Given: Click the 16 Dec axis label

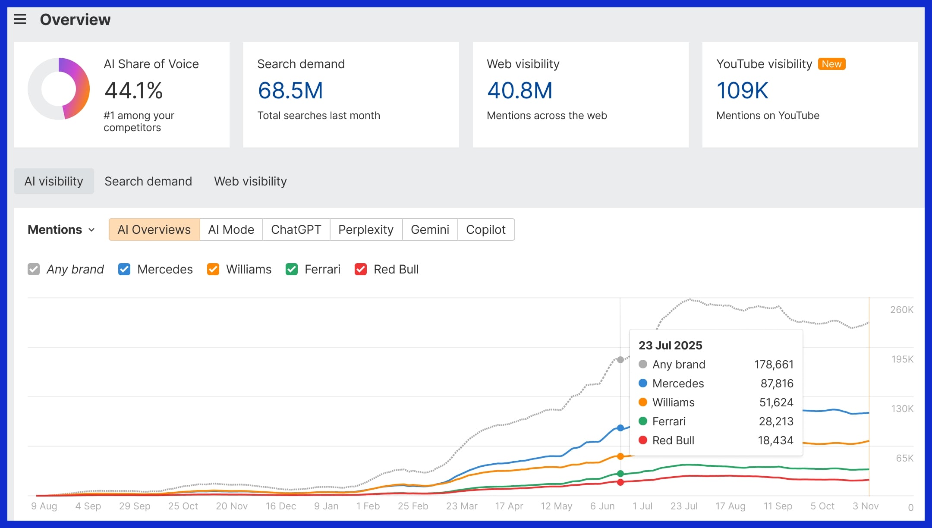Looking at the screenshot, I should tap(281, 506).
